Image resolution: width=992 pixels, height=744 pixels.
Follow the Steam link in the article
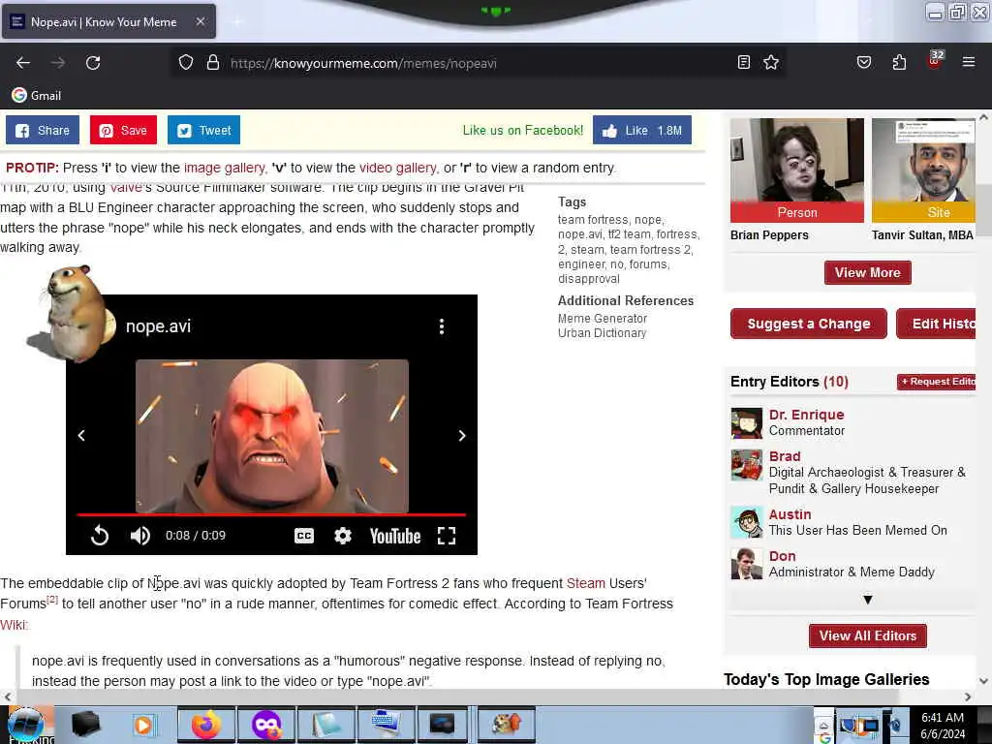(x=586, y=583)
